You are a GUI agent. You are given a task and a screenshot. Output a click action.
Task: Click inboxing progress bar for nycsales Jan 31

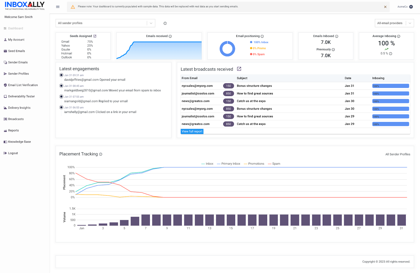point(390,86)
